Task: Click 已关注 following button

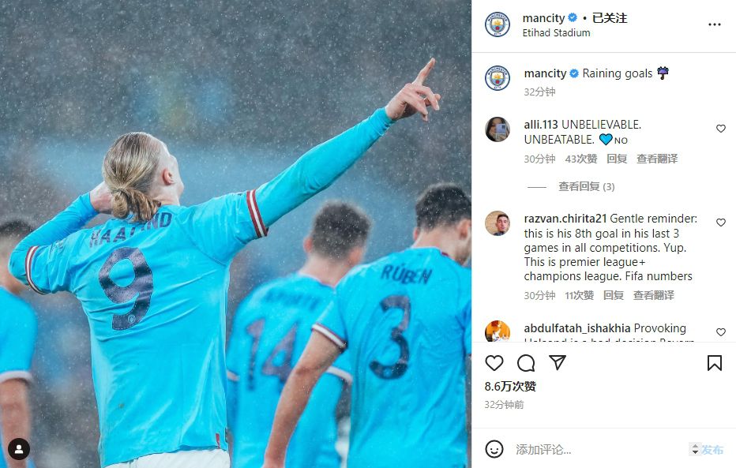Action: (x=610, y=18)
